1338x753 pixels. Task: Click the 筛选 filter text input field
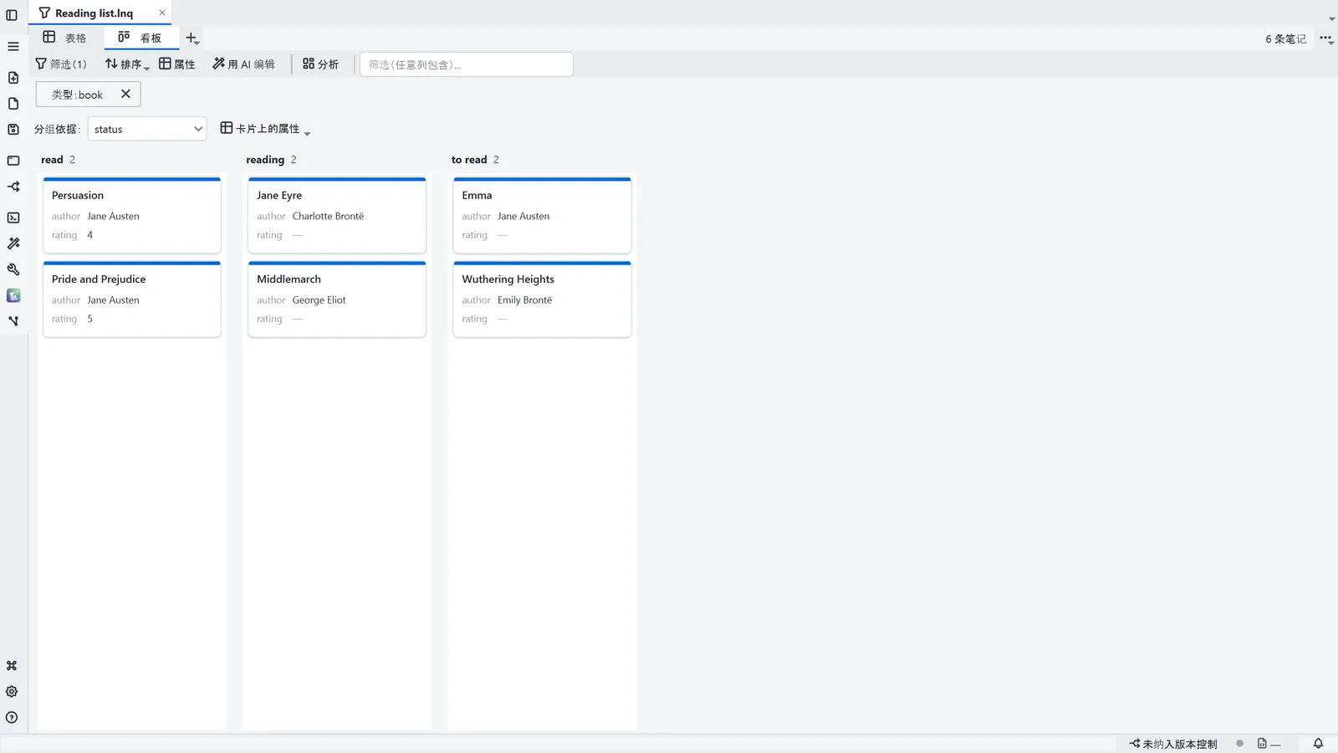click(x=466, y=64)
